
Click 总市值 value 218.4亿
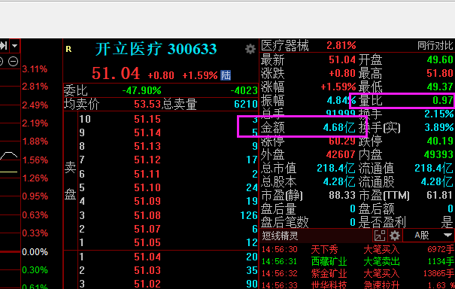click(x=336, y=168)
